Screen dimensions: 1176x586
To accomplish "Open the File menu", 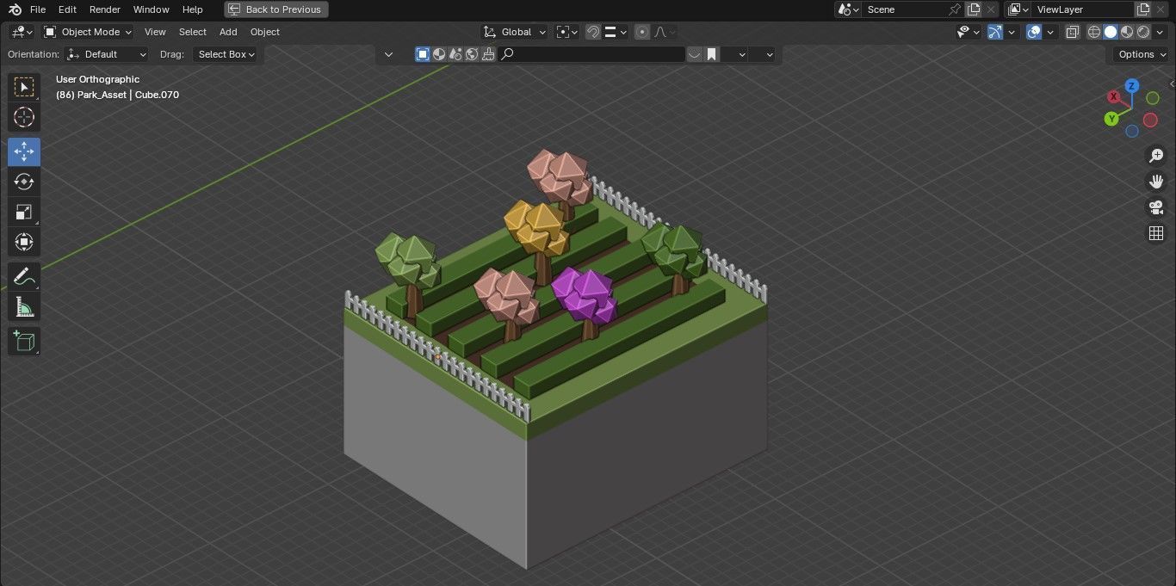I will 38,9.
